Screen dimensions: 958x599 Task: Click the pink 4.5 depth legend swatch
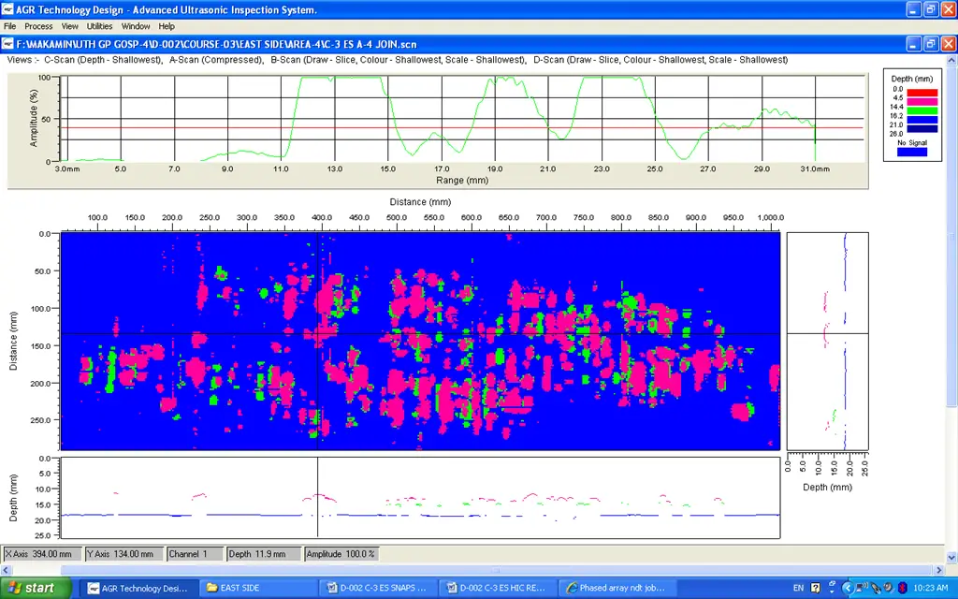922,101
